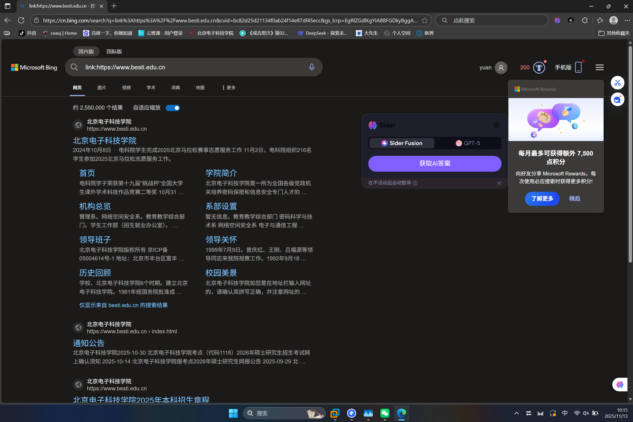Open the Extensions puzzle icon
633x422 pixels.
tap(585, 20)
